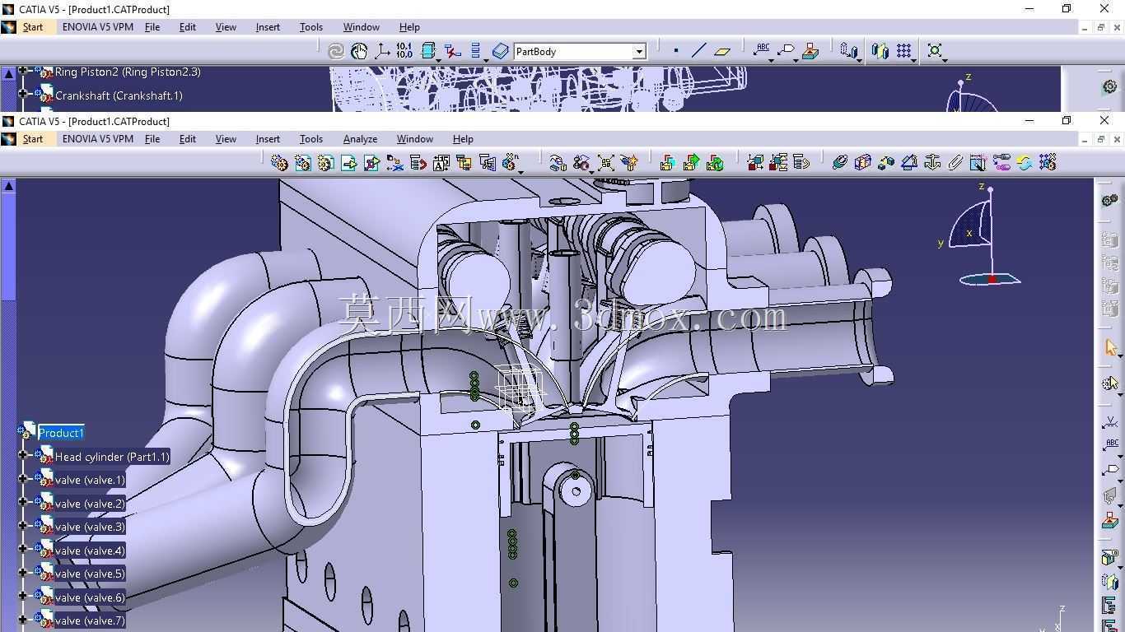Click the Quick Constraint icon
Viewport: 1125px width, 632px height.
[978, 162]
